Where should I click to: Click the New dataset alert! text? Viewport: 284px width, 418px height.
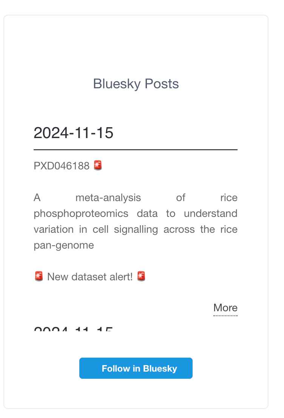pyautogui.click(x=90, y=277)
